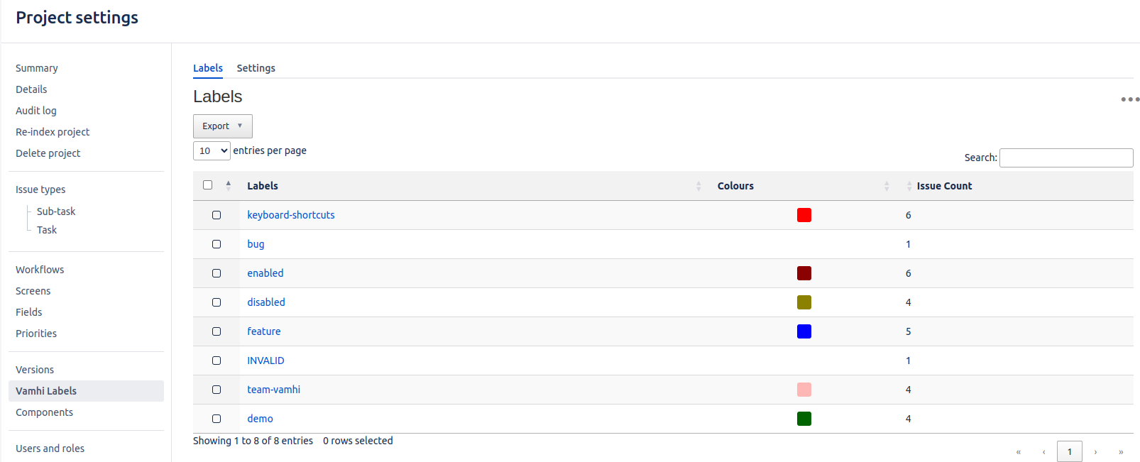Open the Export dropdown button
The width and height of the screenshot is (1140, 462).
tap(222, 126)
